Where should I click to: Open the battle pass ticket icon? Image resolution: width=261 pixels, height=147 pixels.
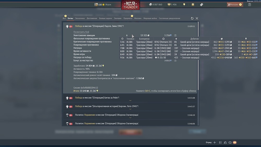click(x=201, y=5)
